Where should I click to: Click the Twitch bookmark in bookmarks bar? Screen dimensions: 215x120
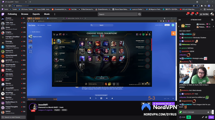[5, 9]
